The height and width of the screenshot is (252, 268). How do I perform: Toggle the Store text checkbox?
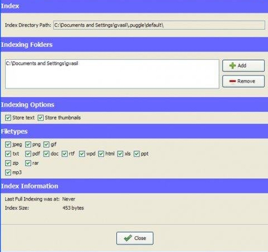8,118
